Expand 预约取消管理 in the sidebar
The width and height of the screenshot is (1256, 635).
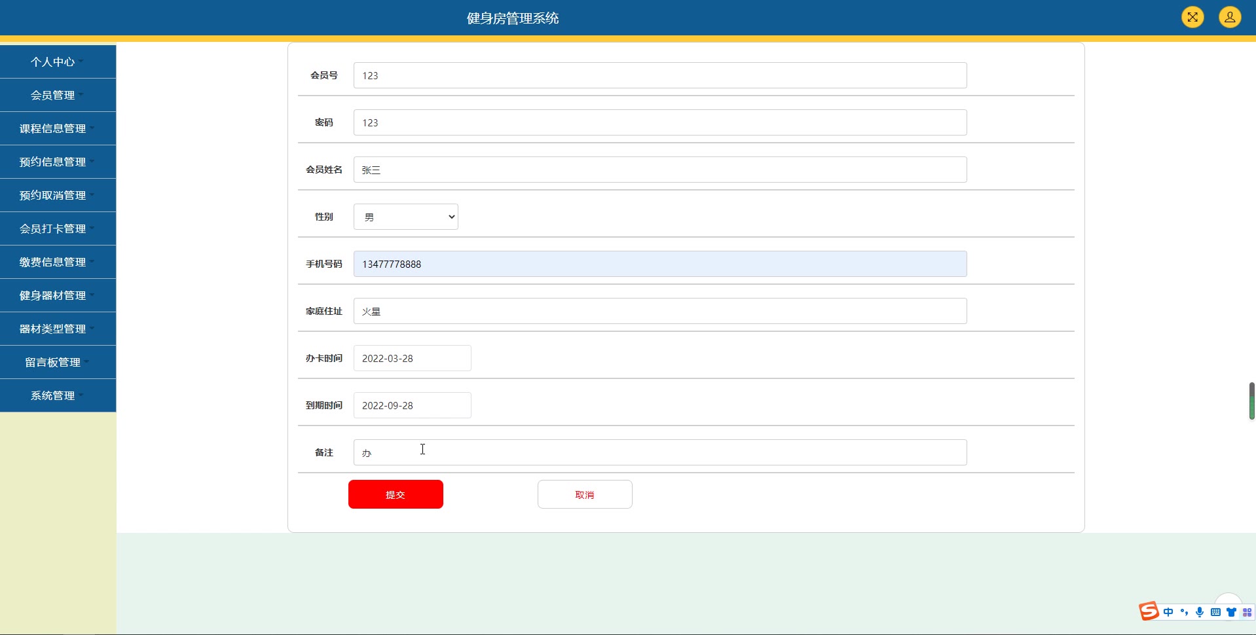(58, 195)
